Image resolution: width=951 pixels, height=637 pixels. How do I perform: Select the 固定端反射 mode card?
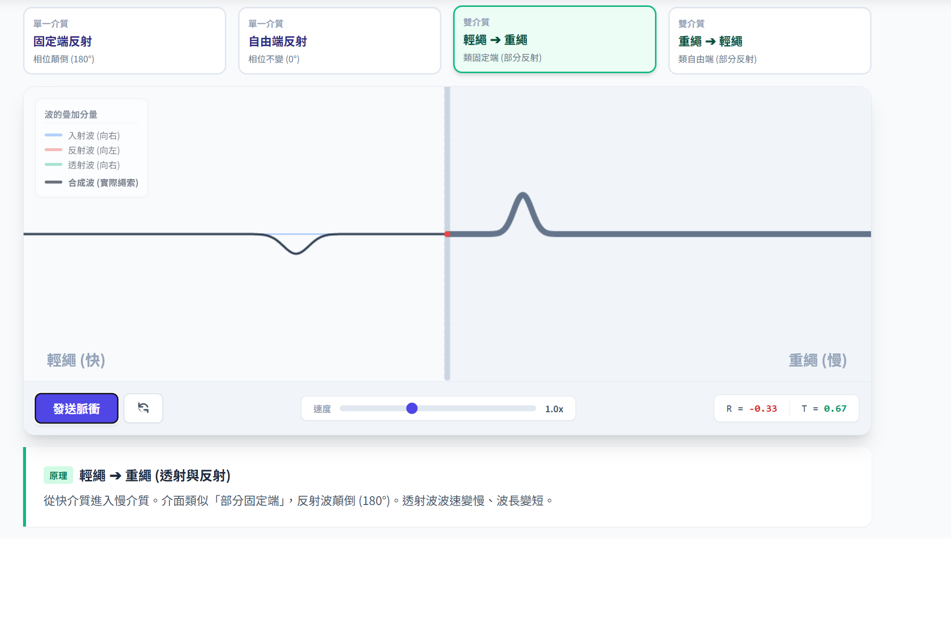(124, 41)
